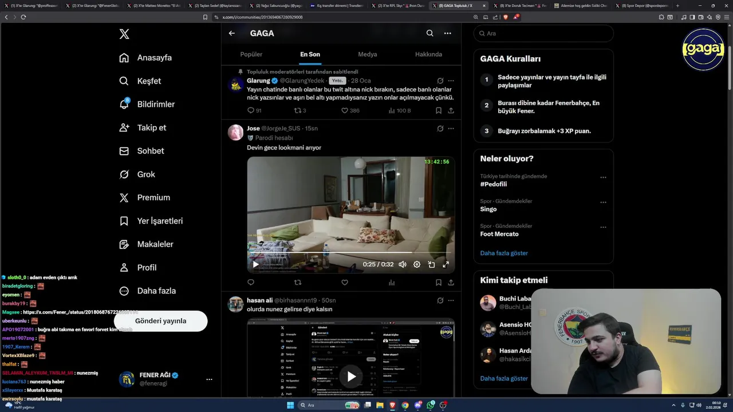733x412 pixels.
Task: Open Keşfet explore page
Action: pos(140,81)
